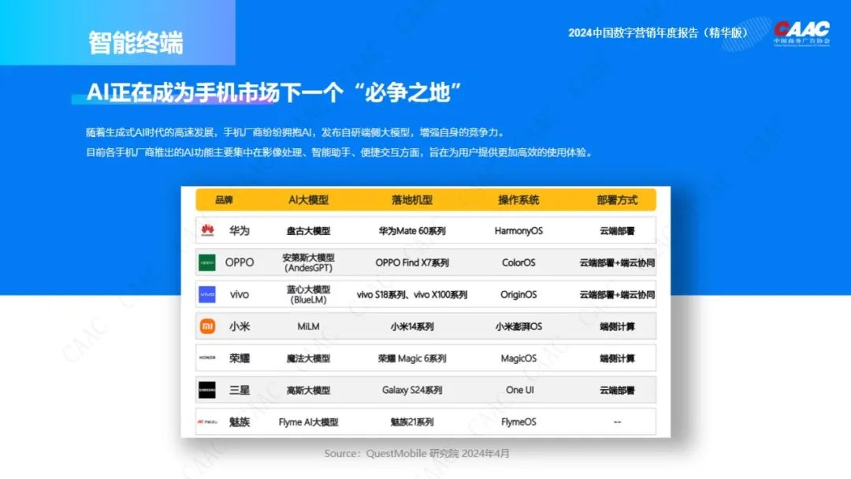Click the MiLM model cell

pyautogui.click(x=308, y=327)
